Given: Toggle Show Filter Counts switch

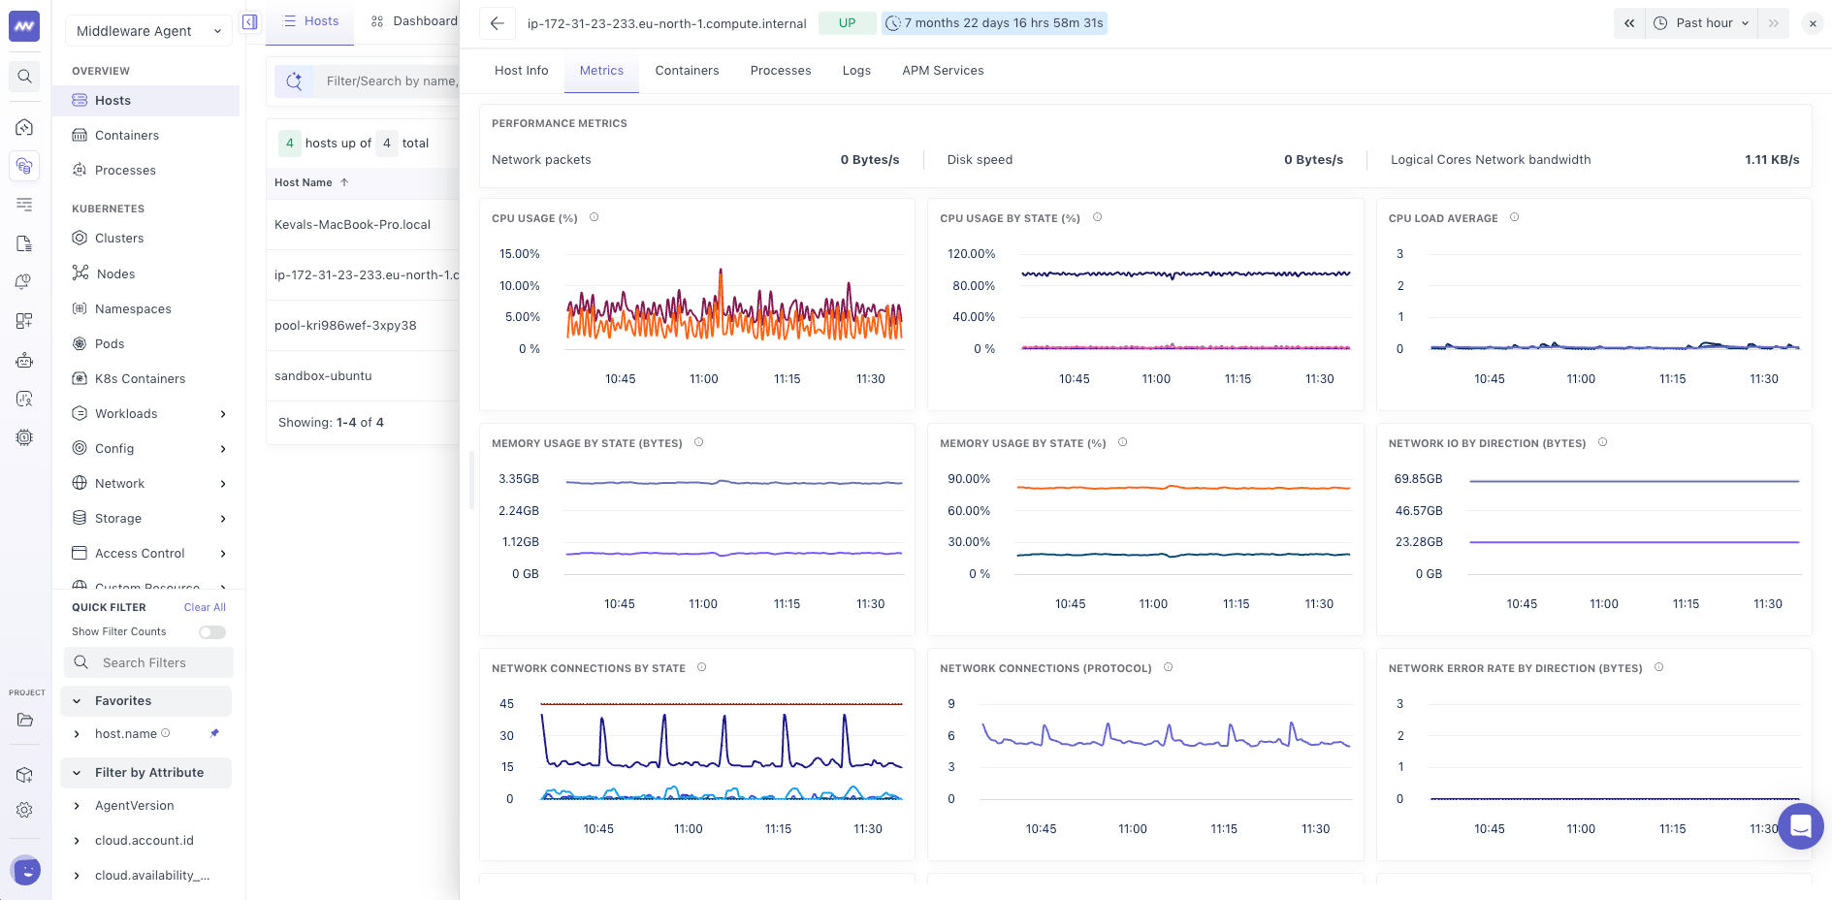Looking at the screenshot, I should (212, 632).
